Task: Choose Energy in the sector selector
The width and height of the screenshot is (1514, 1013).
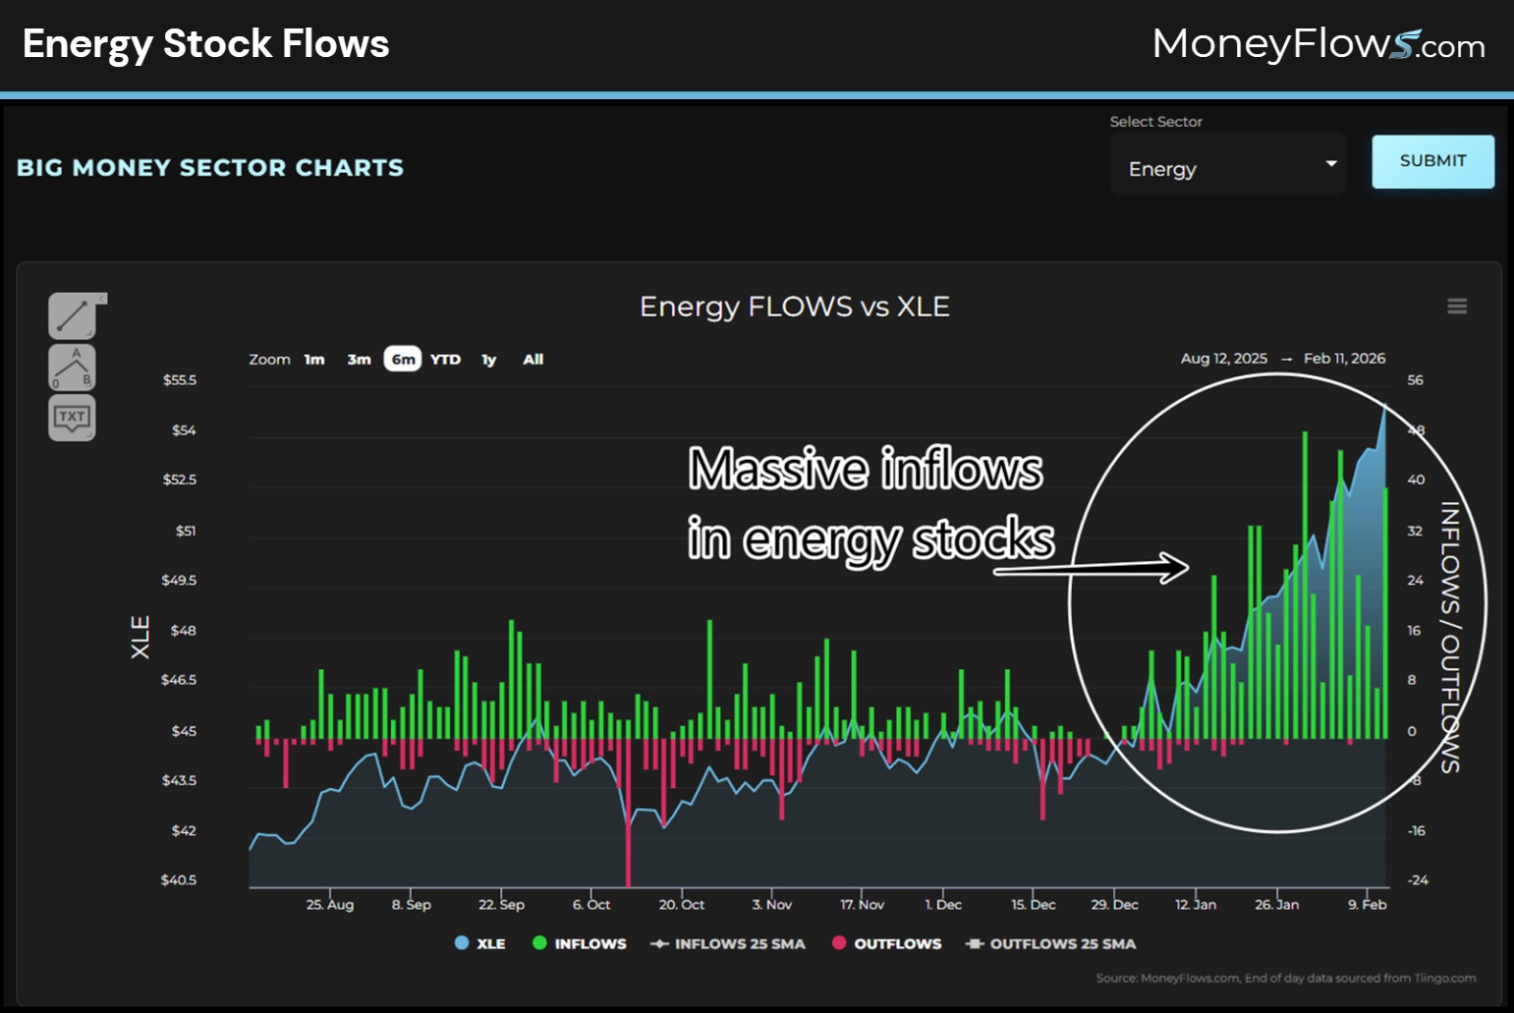Action: point(1162,168)
